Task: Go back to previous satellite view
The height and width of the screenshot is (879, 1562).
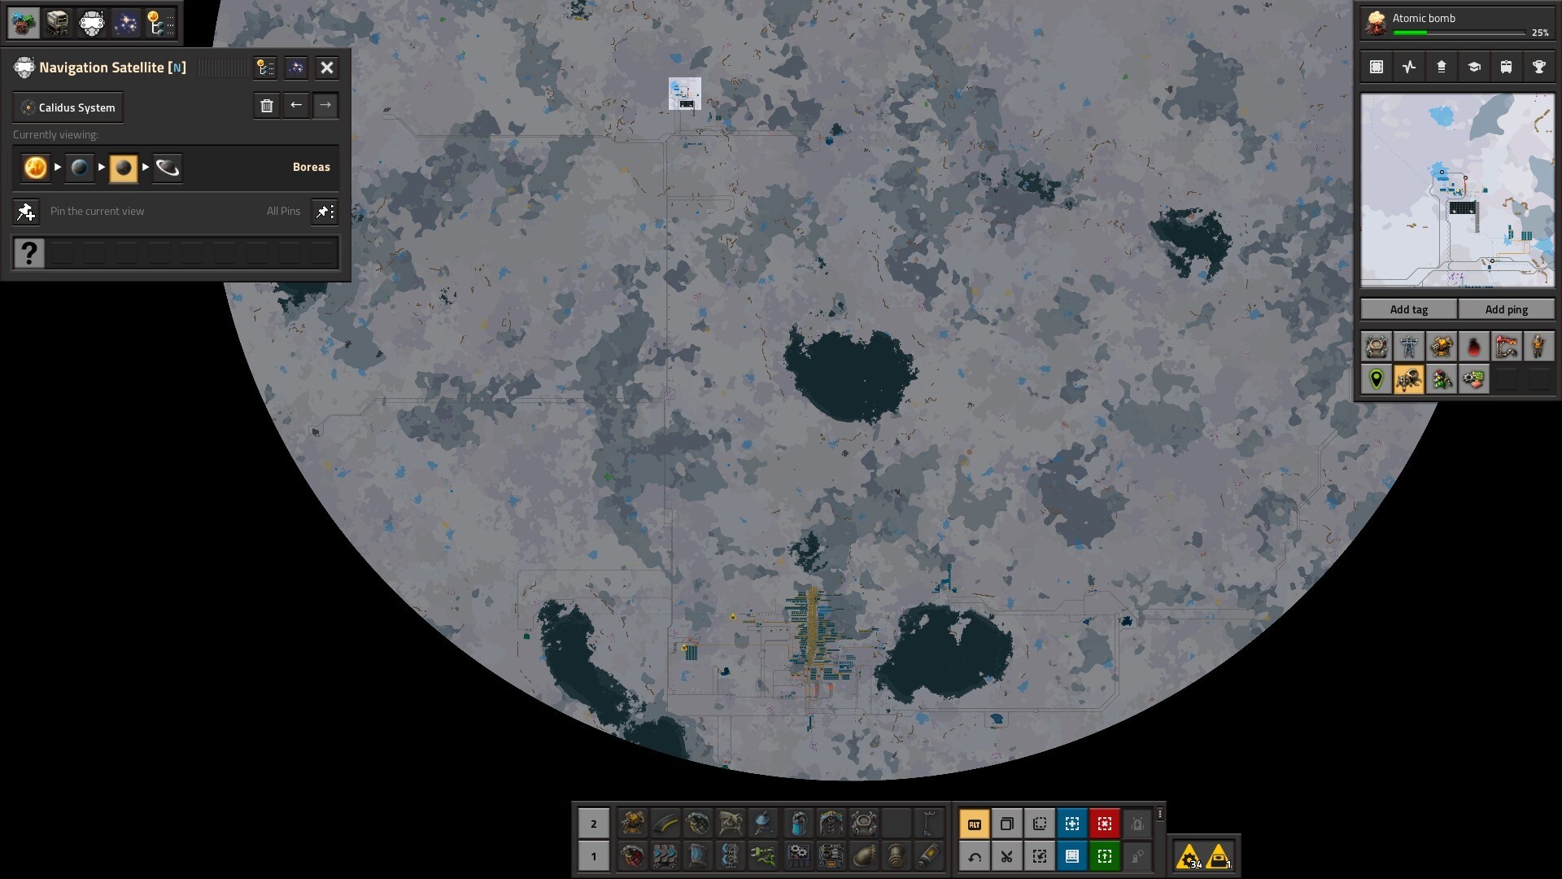Action: click(296, 106)
